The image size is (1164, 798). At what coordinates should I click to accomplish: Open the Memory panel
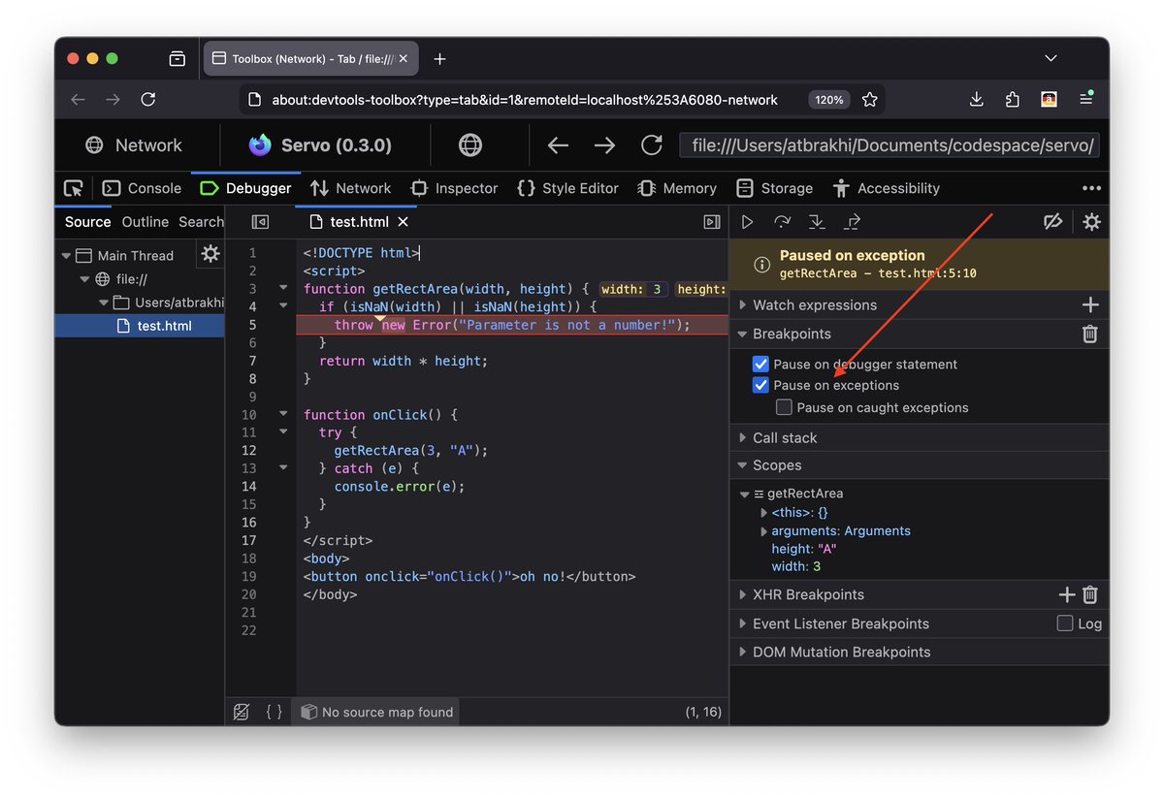tap(677, 188)
